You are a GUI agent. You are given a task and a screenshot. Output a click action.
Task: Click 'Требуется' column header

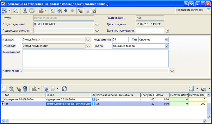(147, 95)
